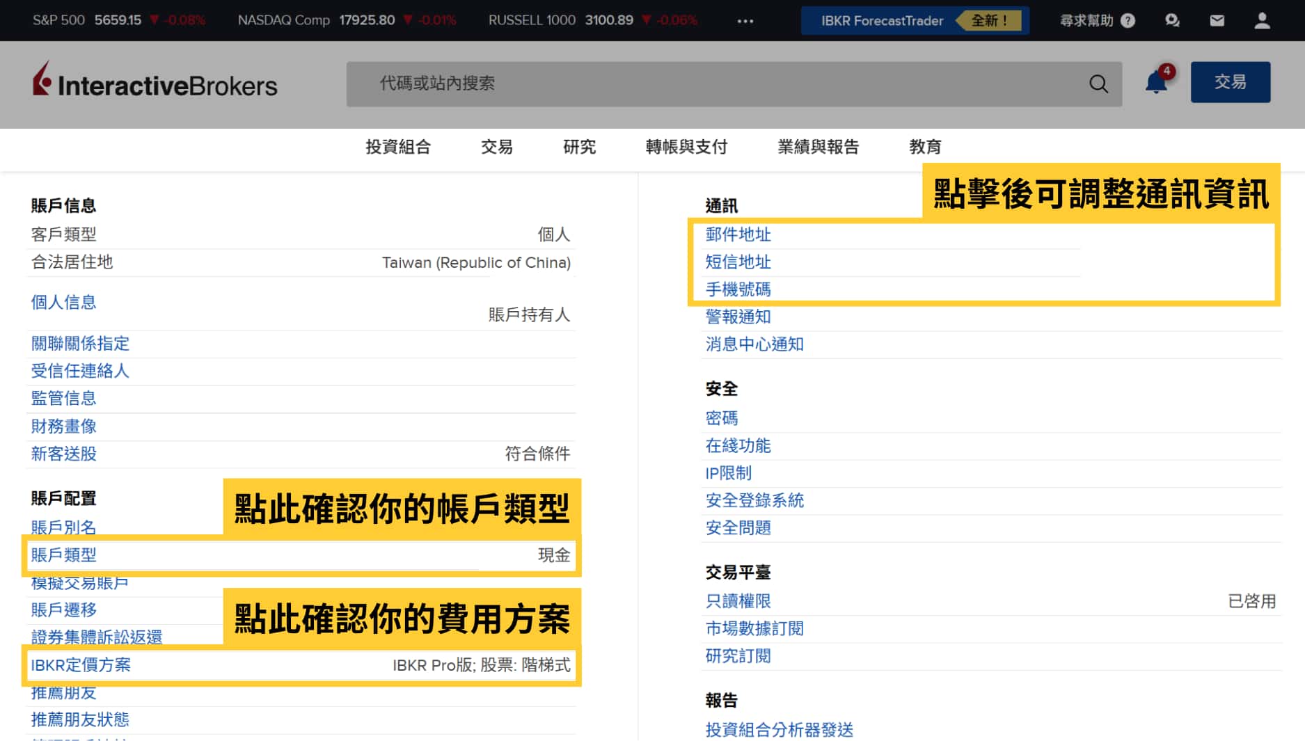This screenshot has height=741, width=1305.
Task: Open the 個人信息 link
Action: pos(63,303)
